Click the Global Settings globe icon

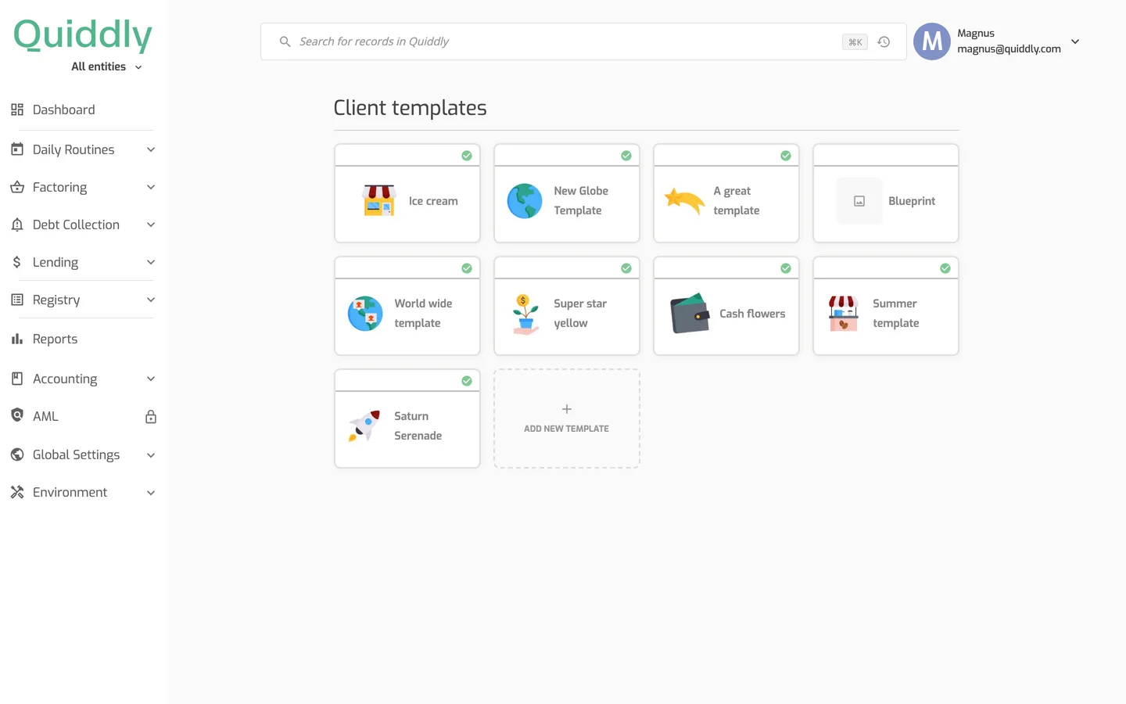[x=17, y=454]
